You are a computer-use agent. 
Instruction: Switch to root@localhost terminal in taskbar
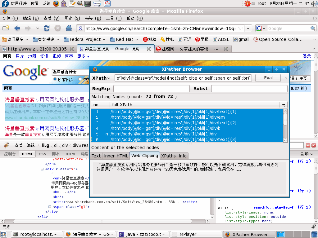pos(37,234)
